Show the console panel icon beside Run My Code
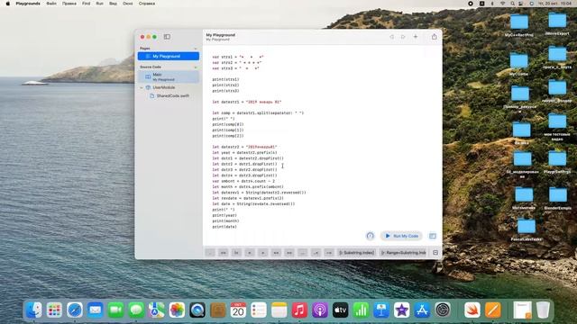 (433, 236)
